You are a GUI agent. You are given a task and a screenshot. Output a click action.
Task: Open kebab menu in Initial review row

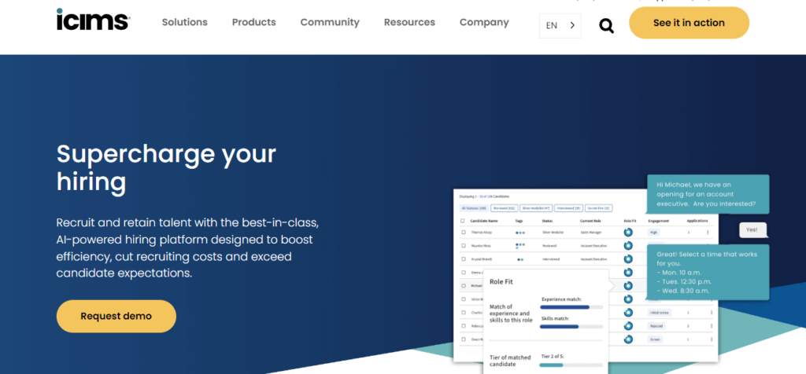[712, 313]
